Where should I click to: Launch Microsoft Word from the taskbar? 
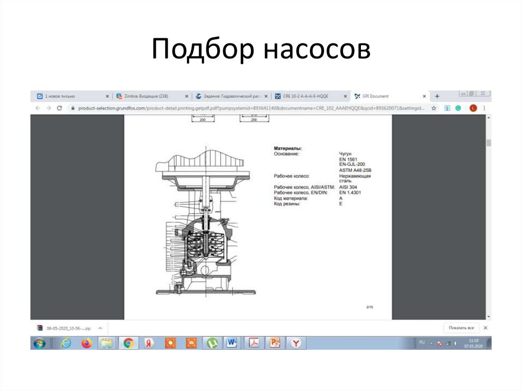pyautogui.click(x=231, y=343)
